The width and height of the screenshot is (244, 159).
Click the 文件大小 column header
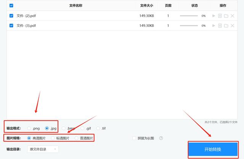click(x=146, y=6)
